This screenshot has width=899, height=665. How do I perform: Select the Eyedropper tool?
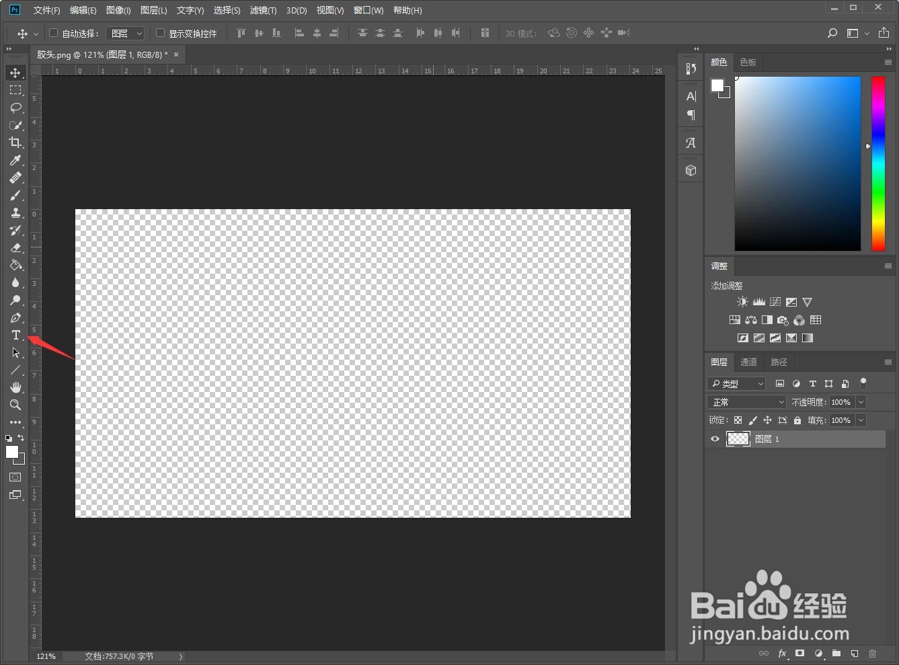pyautogui.click(x=15, y=160)
